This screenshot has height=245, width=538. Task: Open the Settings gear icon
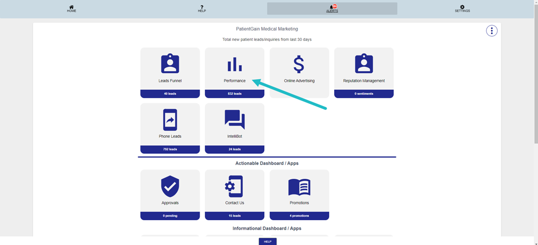(462, 7)
